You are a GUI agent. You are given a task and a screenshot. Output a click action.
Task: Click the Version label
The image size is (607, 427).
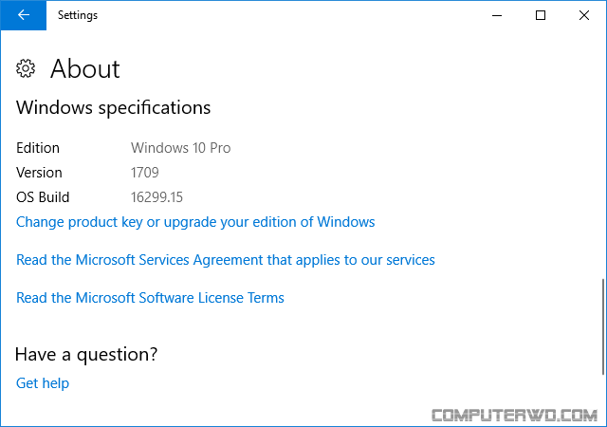39,173
